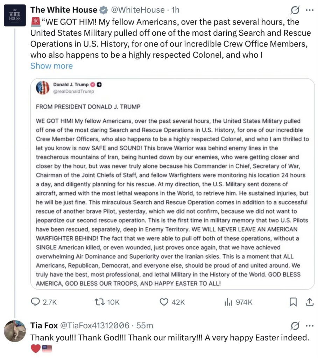
Task: Bookmark the White House post
Action: 294,302
